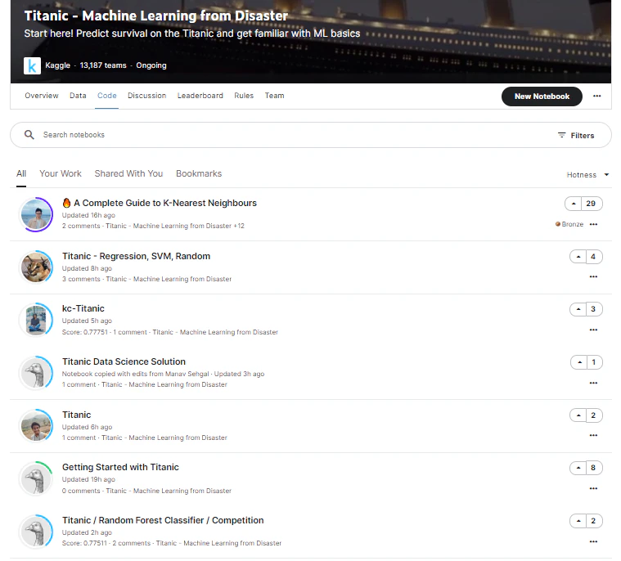The image size is (621, 561).
Task: Click the Bronze medal badge
Action: [x=569, y=224]
